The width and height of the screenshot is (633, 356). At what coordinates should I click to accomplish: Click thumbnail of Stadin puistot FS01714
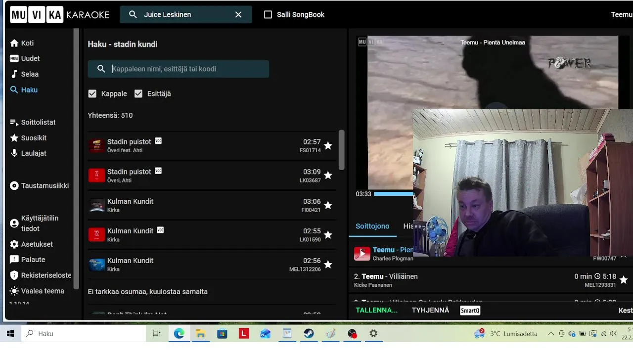point(96,146)
